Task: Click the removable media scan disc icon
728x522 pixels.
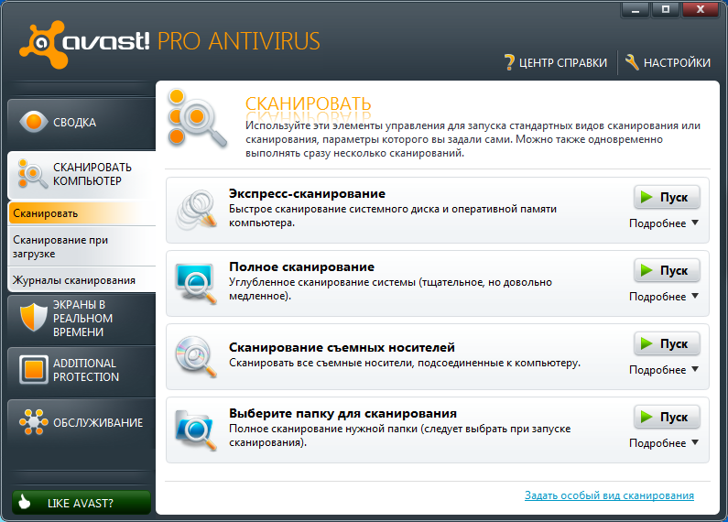Action: pyautogui.click(x=196, y=357)
